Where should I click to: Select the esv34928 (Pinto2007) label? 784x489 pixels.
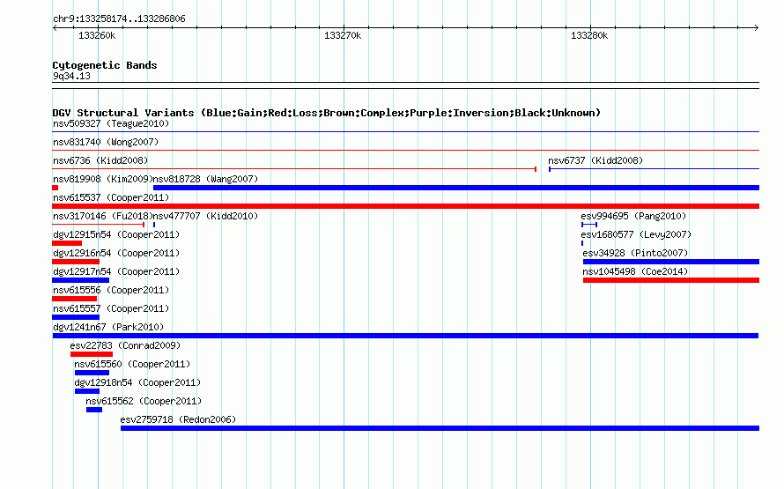pyautogui.click(x=635, y=253)
